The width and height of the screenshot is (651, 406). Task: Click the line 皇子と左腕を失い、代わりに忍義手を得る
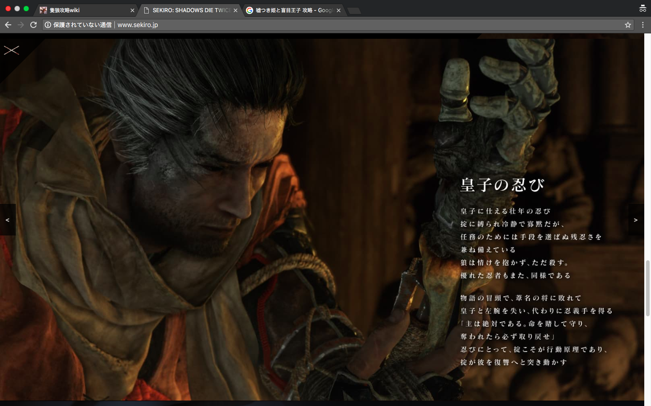click(x=537, y=311)
